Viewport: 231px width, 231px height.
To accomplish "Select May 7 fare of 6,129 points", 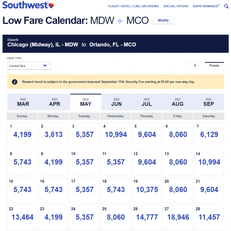I will [209, 135].
